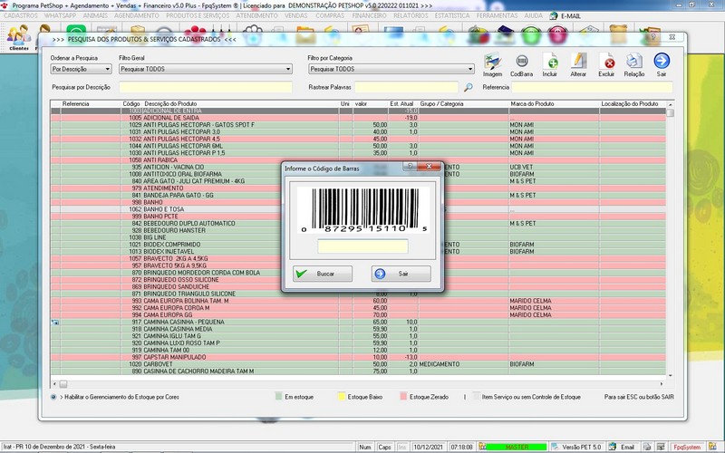Click the icon right of FpqSystem in the status bar

point(712,447)
